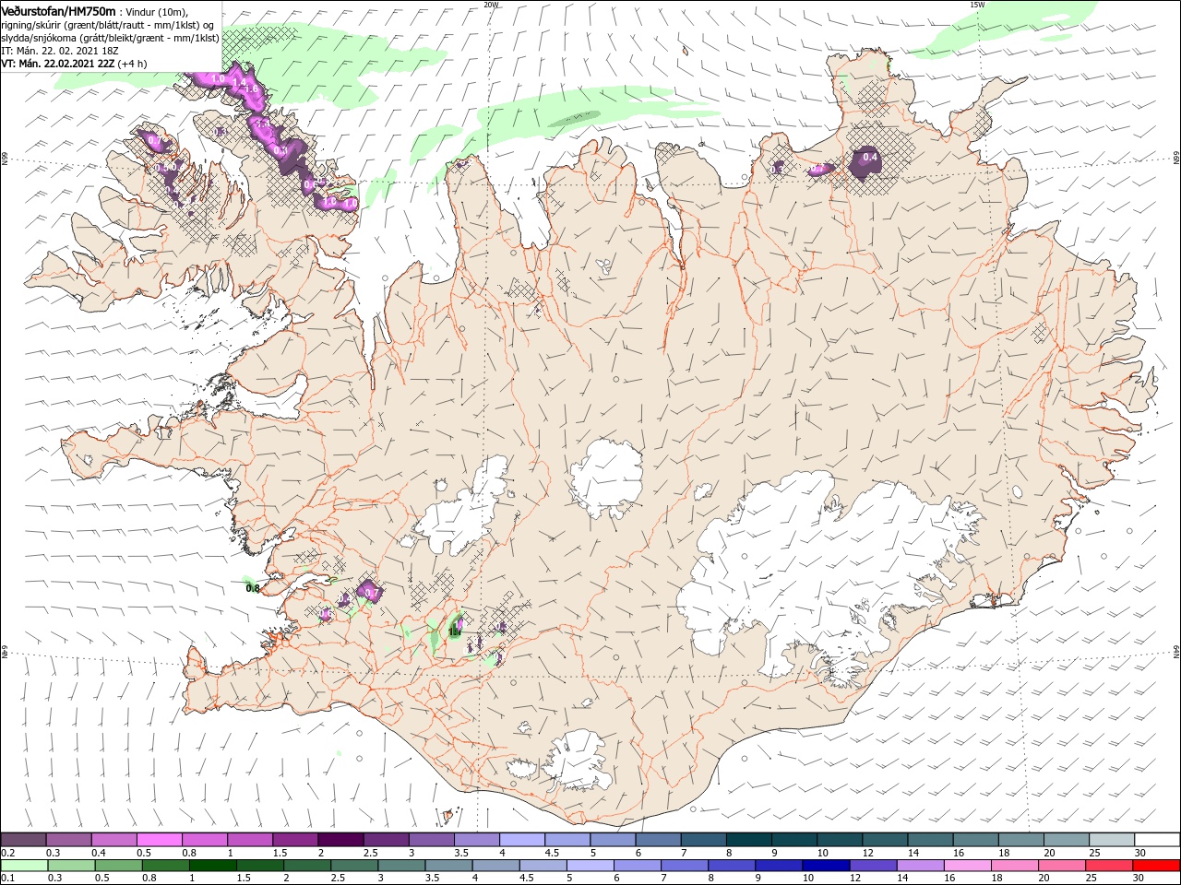This screenshot has height=885, width=1181.
Task: Click the 1.6 snow value in the Westfjords band
Action: click(x=250, y=88)
